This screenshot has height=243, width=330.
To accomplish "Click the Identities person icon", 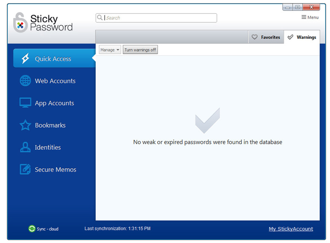I will pyautogui.click(x=25, y=147).
